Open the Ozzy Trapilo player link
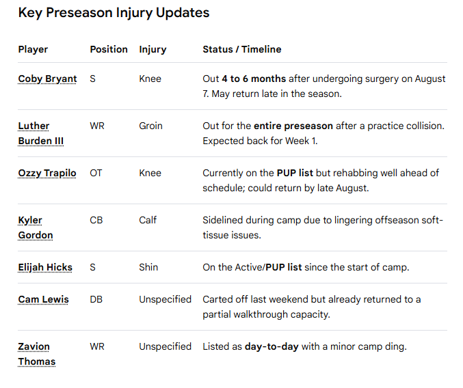The width and height of the screenshot is (463, 388). click(x=47, y=173)
